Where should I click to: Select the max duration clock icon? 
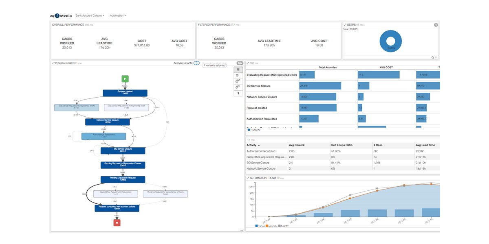[x=238, y=81]
